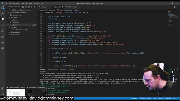
Task: Click the 'modules' breadcrumb segment
Action: coord(42,10)
